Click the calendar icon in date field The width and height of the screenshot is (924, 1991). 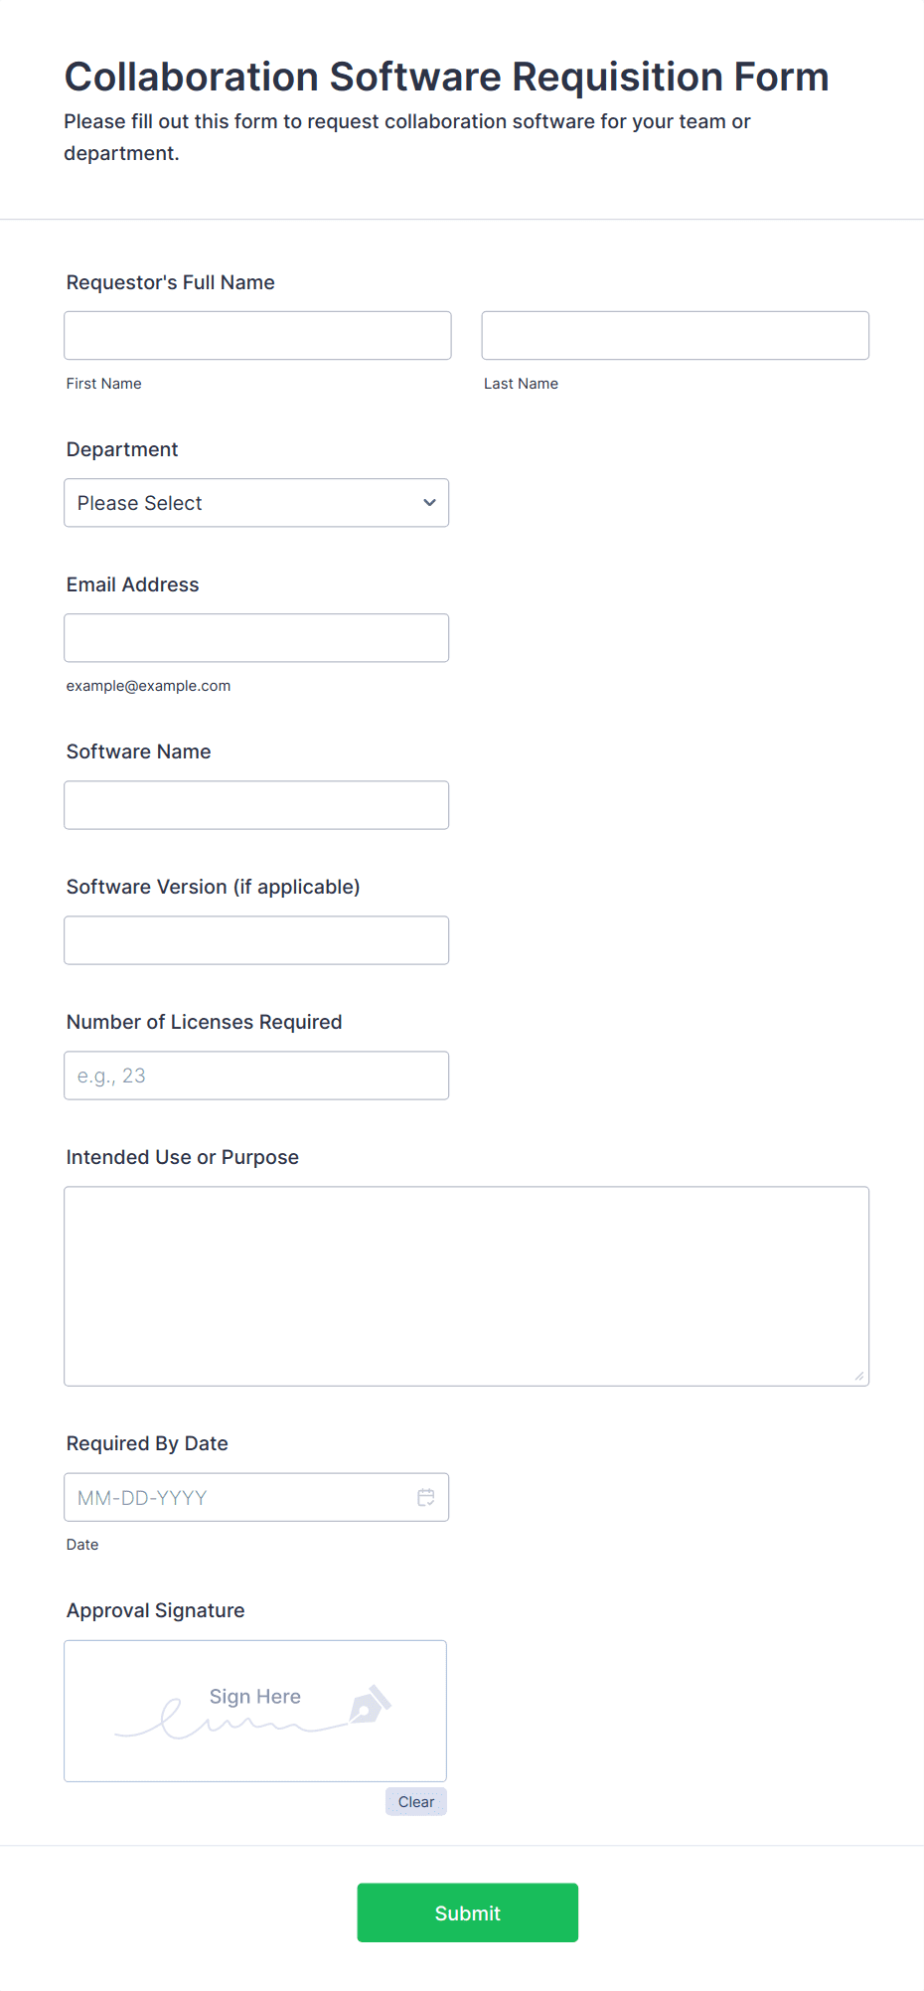426,1497
